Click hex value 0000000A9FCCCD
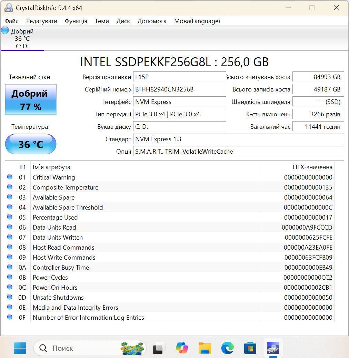Screen dimensions: 349x358 (307, 228)
